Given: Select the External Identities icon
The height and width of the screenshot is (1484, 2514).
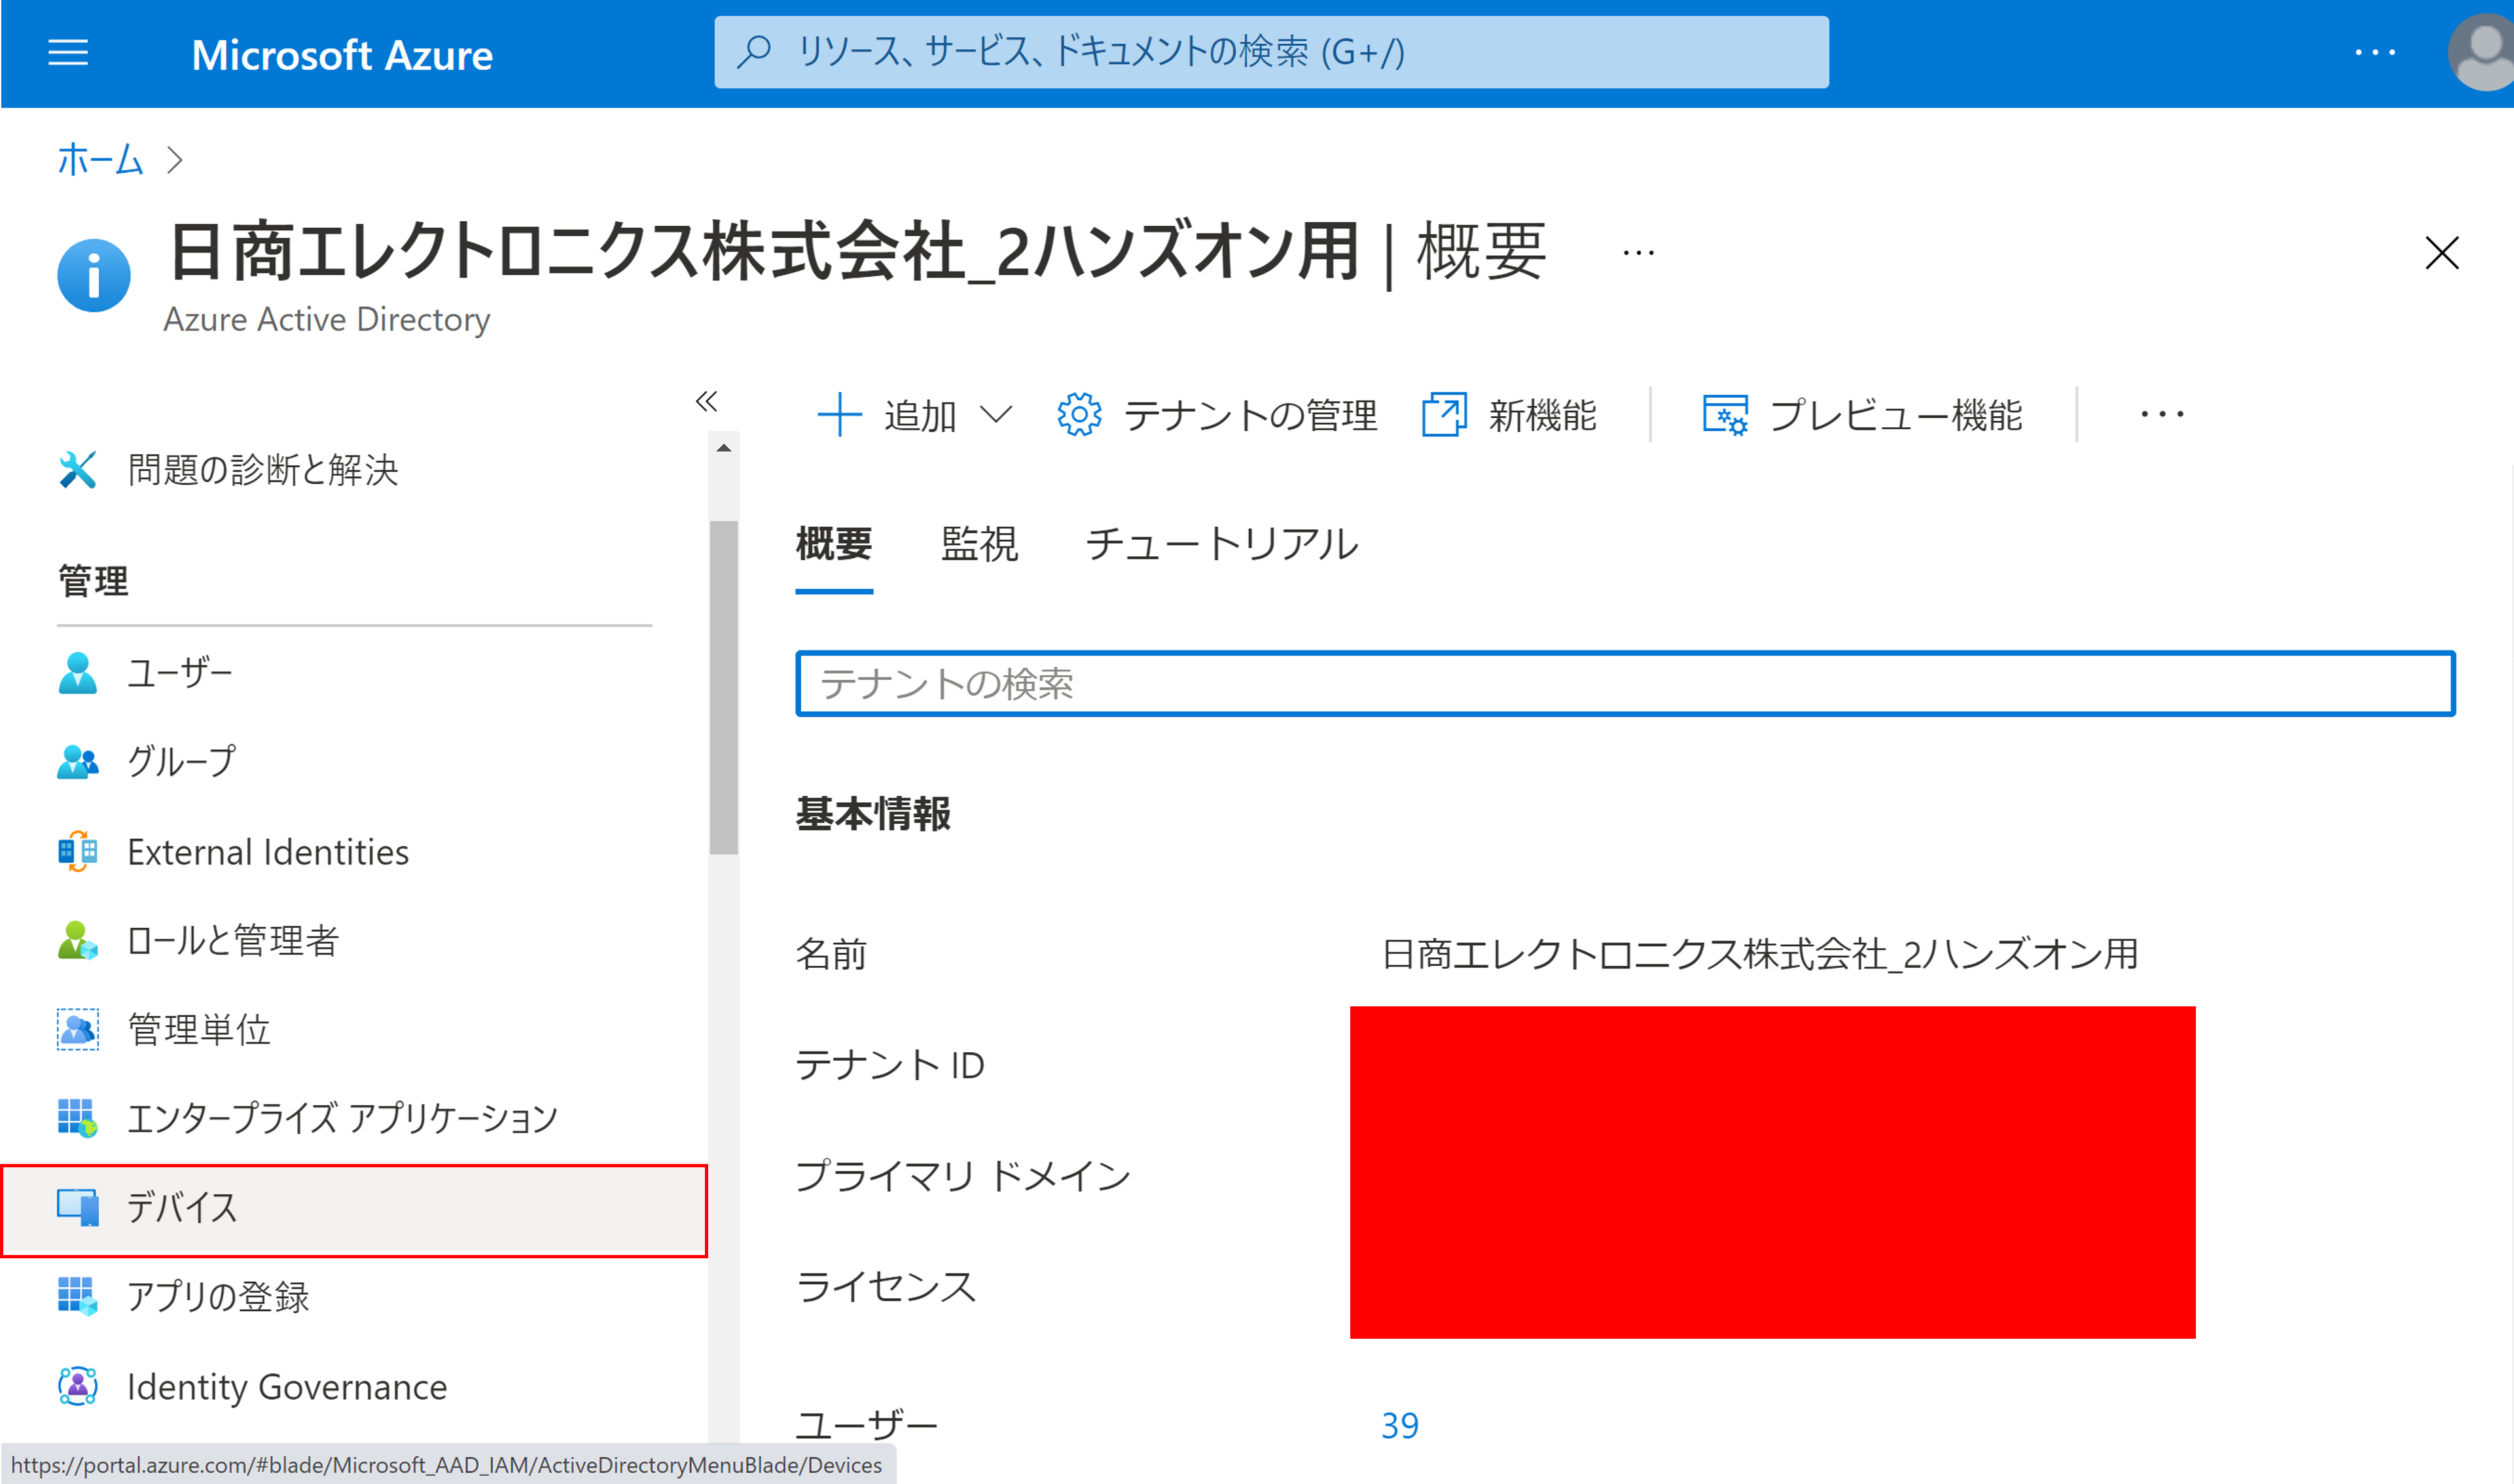Looking at the screenshot, I should point(78,852).
